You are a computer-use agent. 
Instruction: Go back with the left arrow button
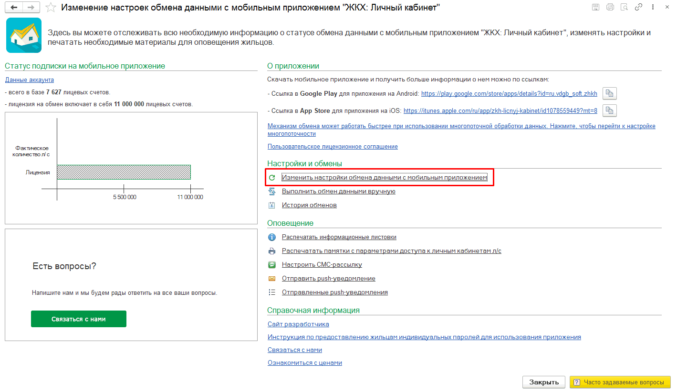pos(13,7)
